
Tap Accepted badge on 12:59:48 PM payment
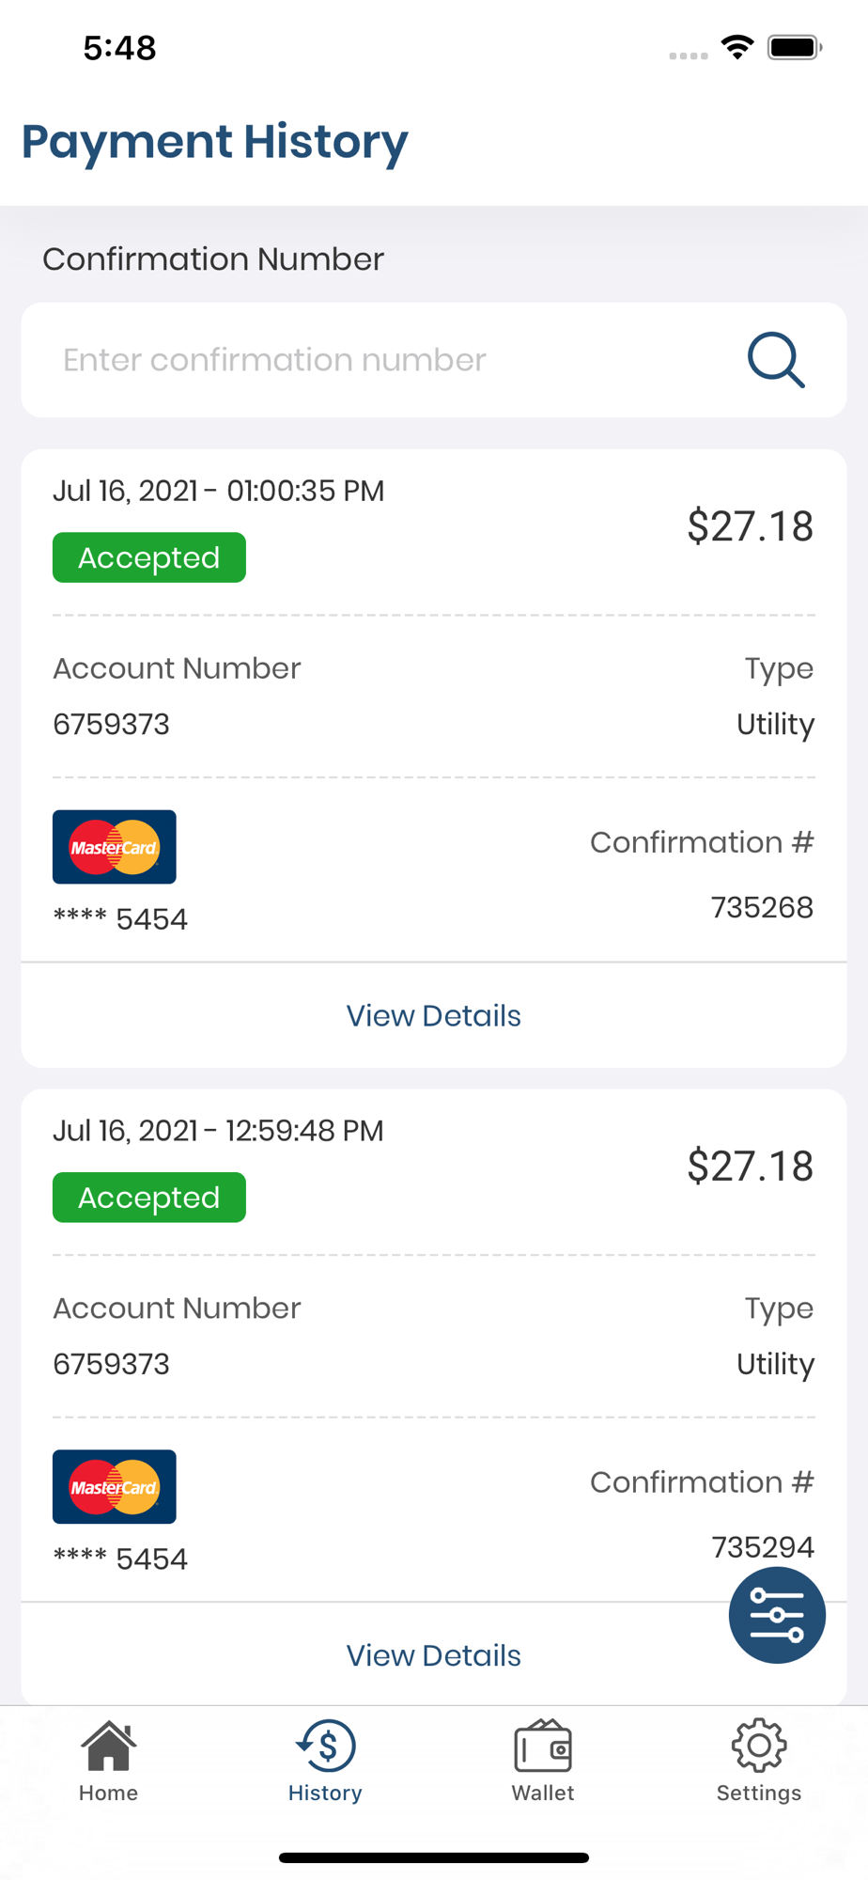149,1198
